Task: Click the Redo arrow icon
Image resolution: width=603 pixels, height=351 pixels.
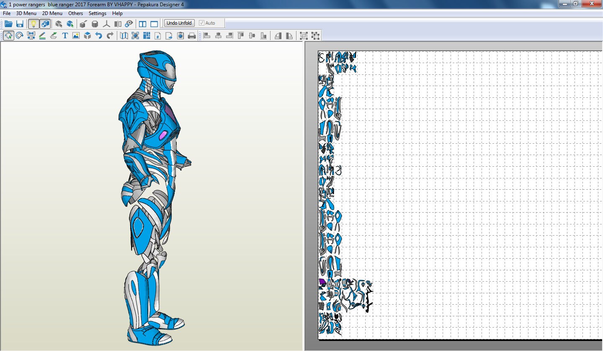Action: tap(110, 36)
